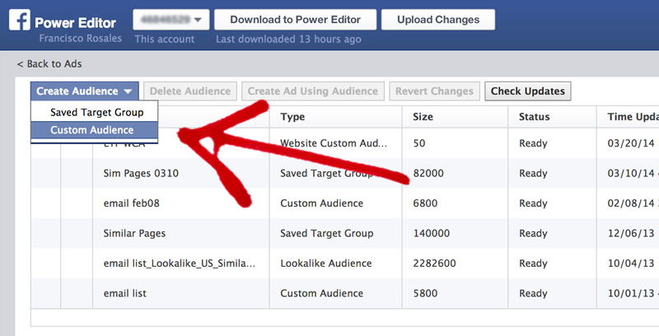
Task: Click Download to Power Editor button
Action: 295,20
